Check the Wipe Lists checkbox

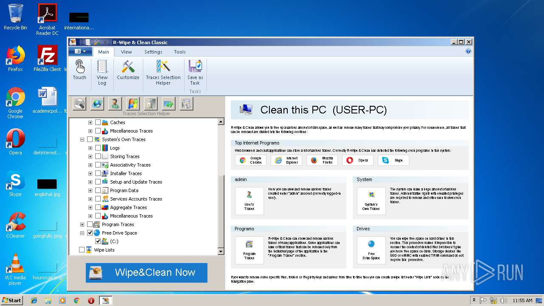82,250
